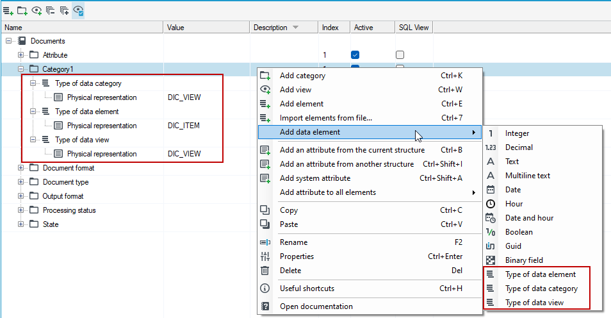Select the Output format tree item
The height and width of the screenshot is (318, 611).
click(x=63, y=196)
